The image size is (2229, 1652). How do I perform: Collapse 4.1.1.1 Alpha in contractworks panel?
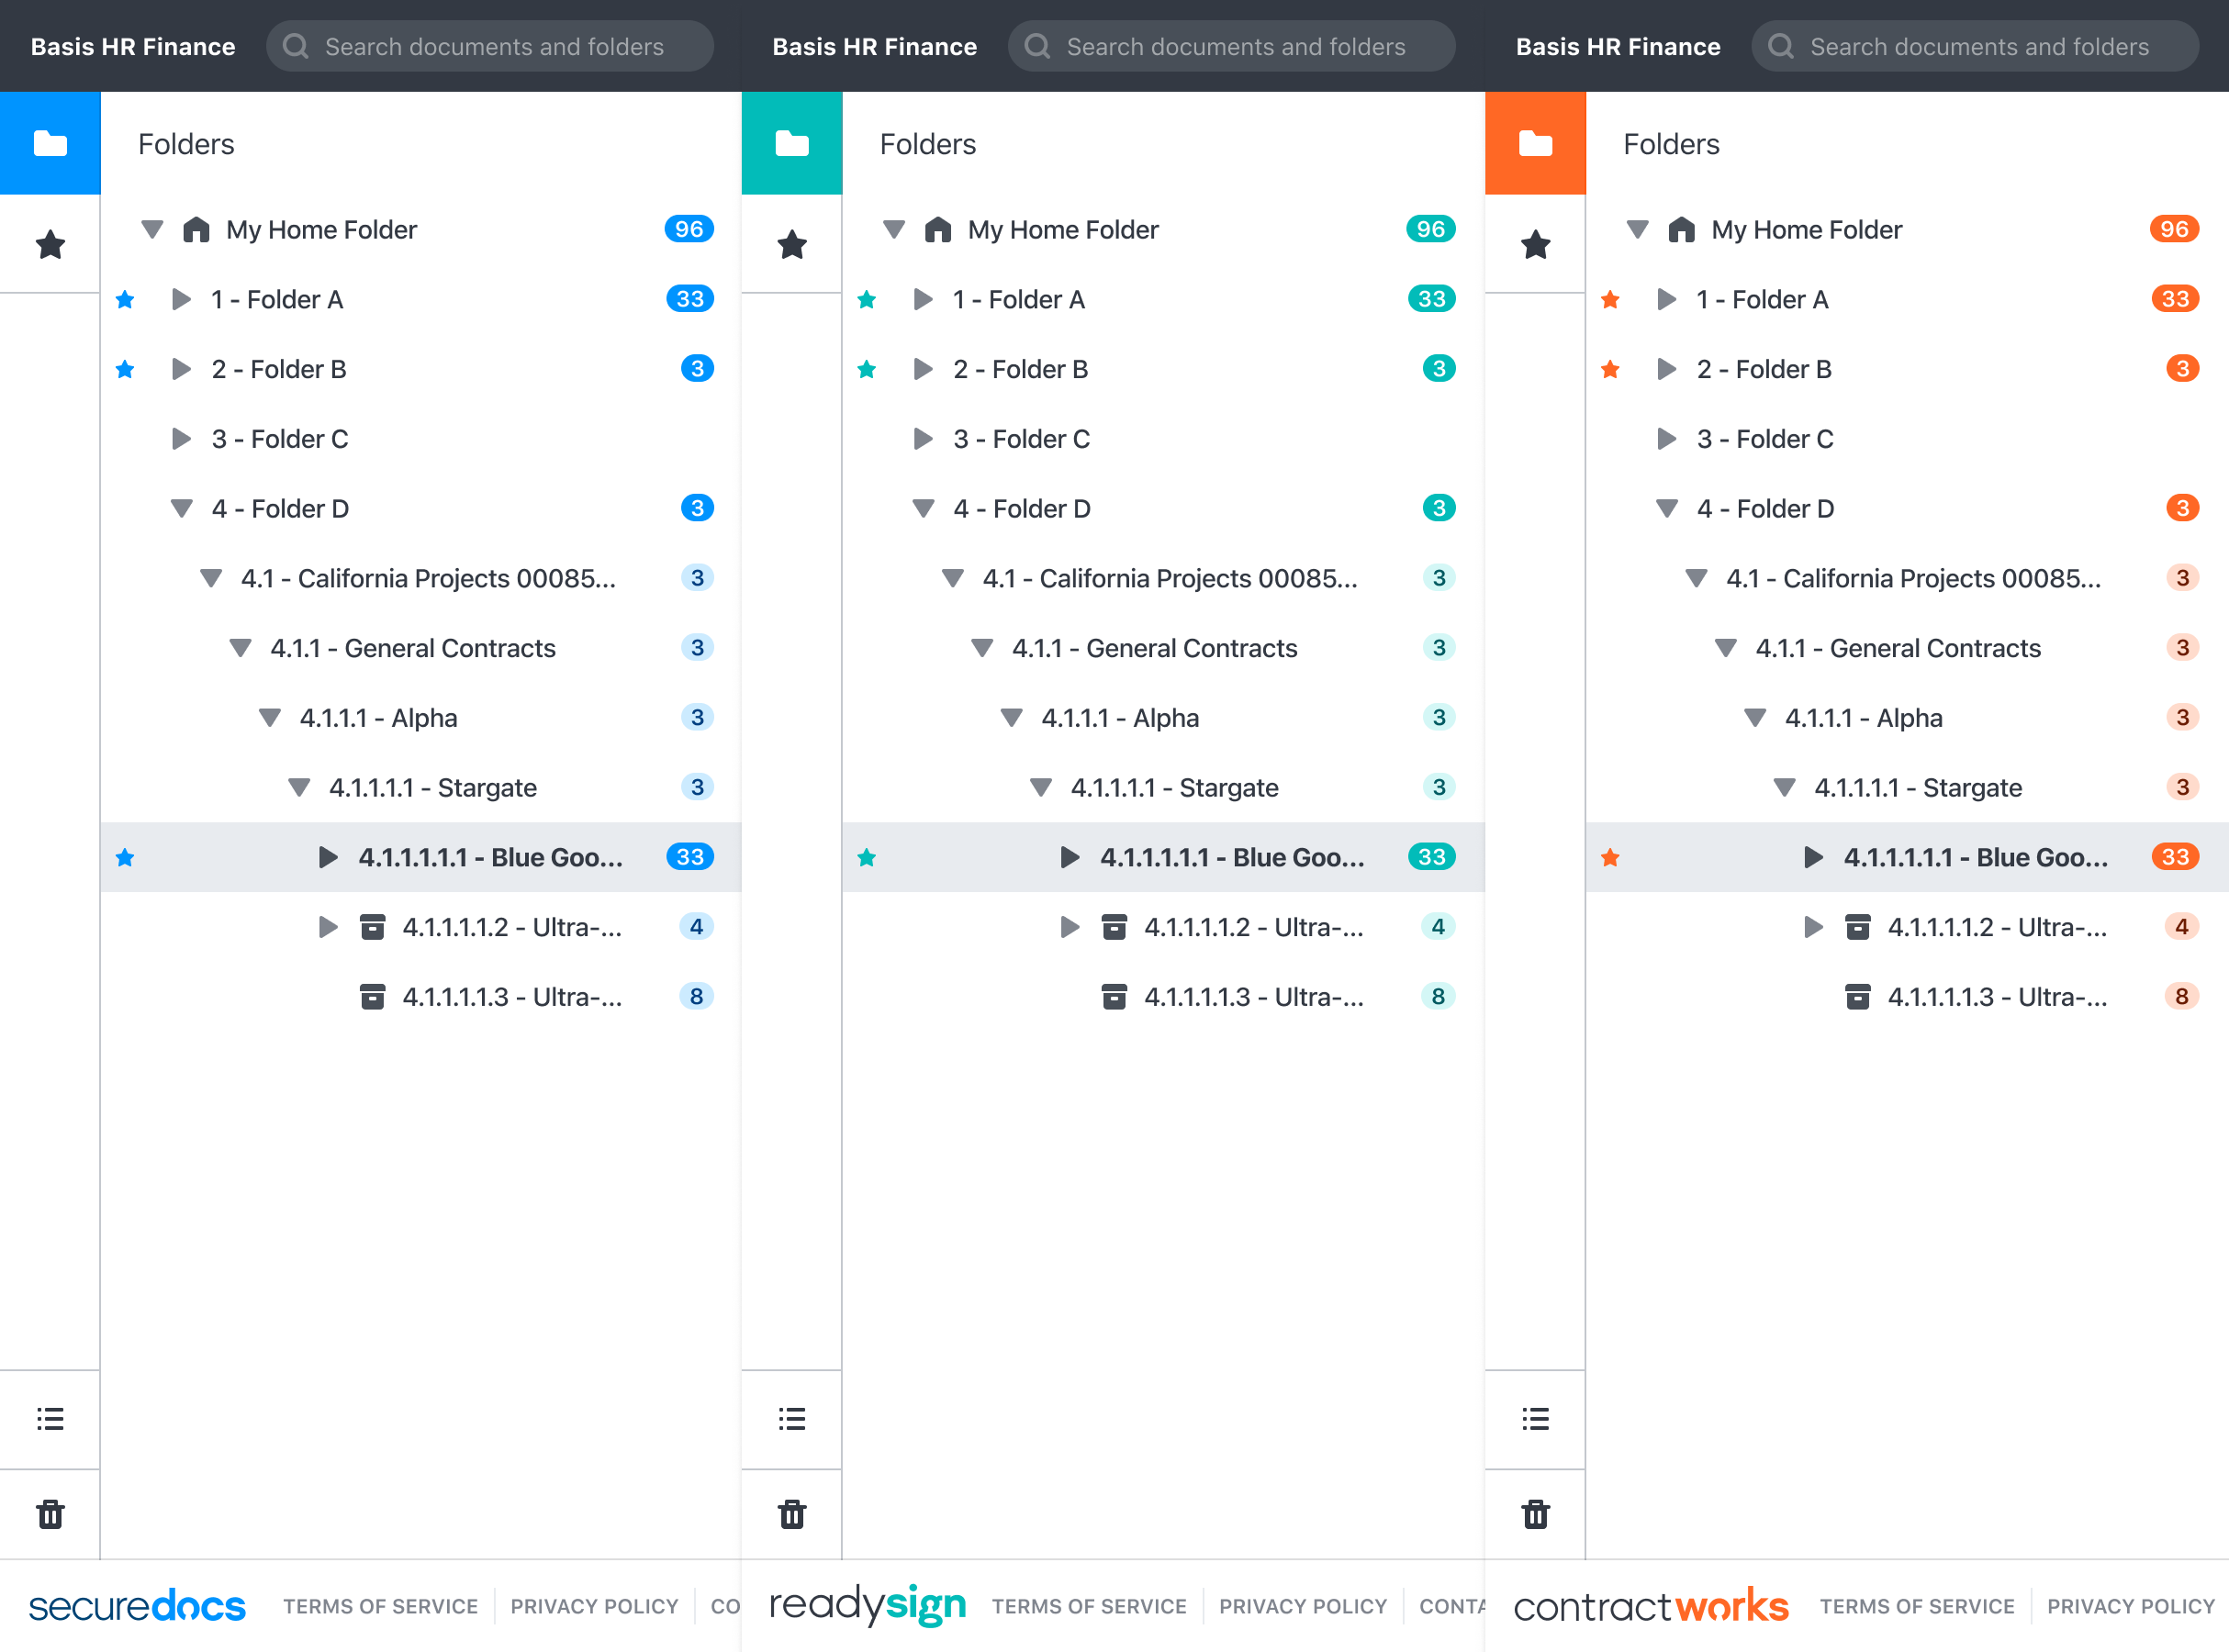1755,717
